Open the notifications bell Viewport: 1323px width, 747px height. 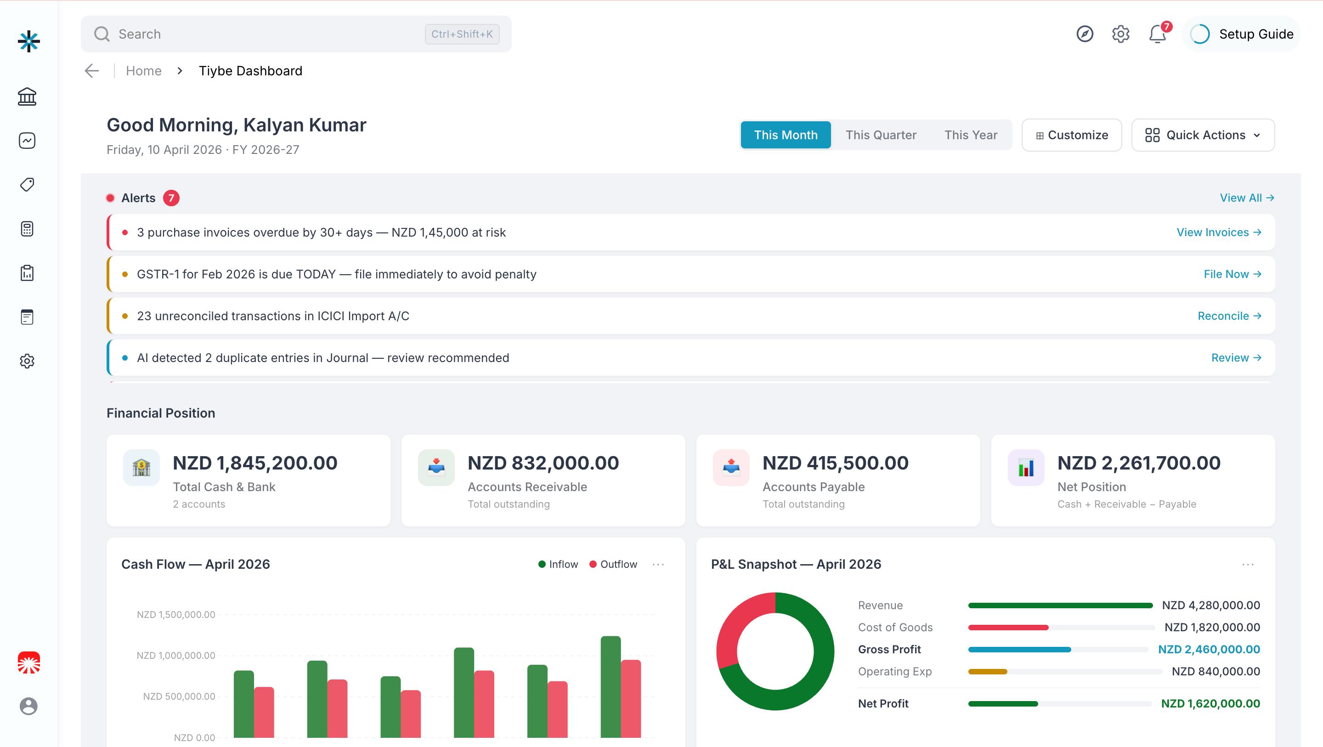tap(1158, 34)
